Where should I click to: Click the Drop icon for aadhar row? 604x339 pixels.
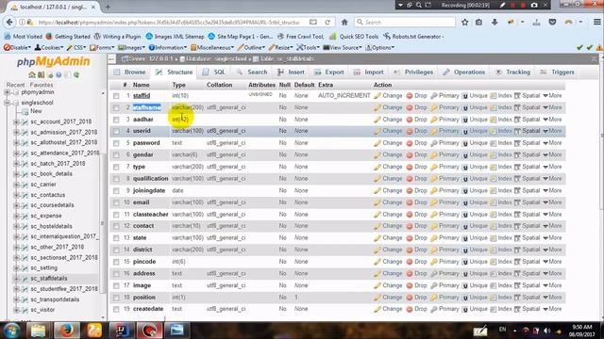(x=409, y=120)
